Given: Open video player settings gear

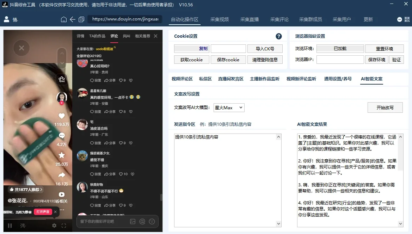Looking at the screenshot, I should pyautogui.click(x=54, y=226).
